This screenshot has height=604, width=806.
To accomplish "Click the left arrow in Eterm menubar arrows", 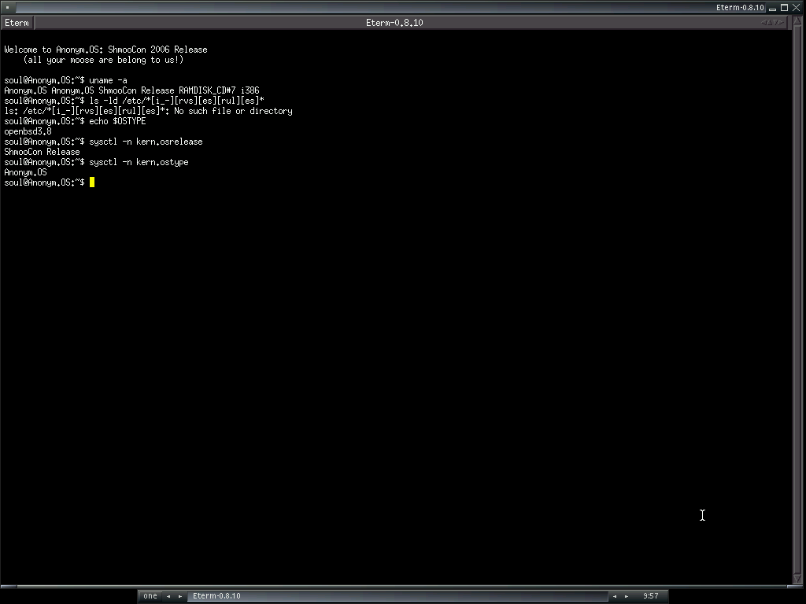I will (764, 23).
